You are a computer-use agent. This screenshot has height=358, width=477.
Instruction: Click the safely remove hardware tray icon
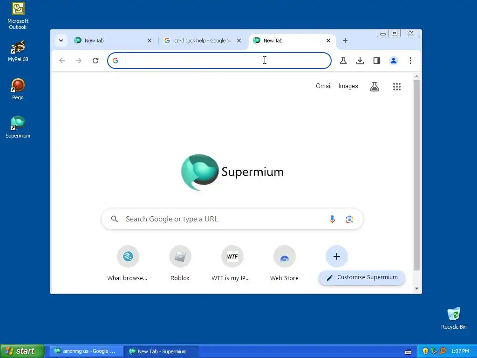tap(434, 351)
